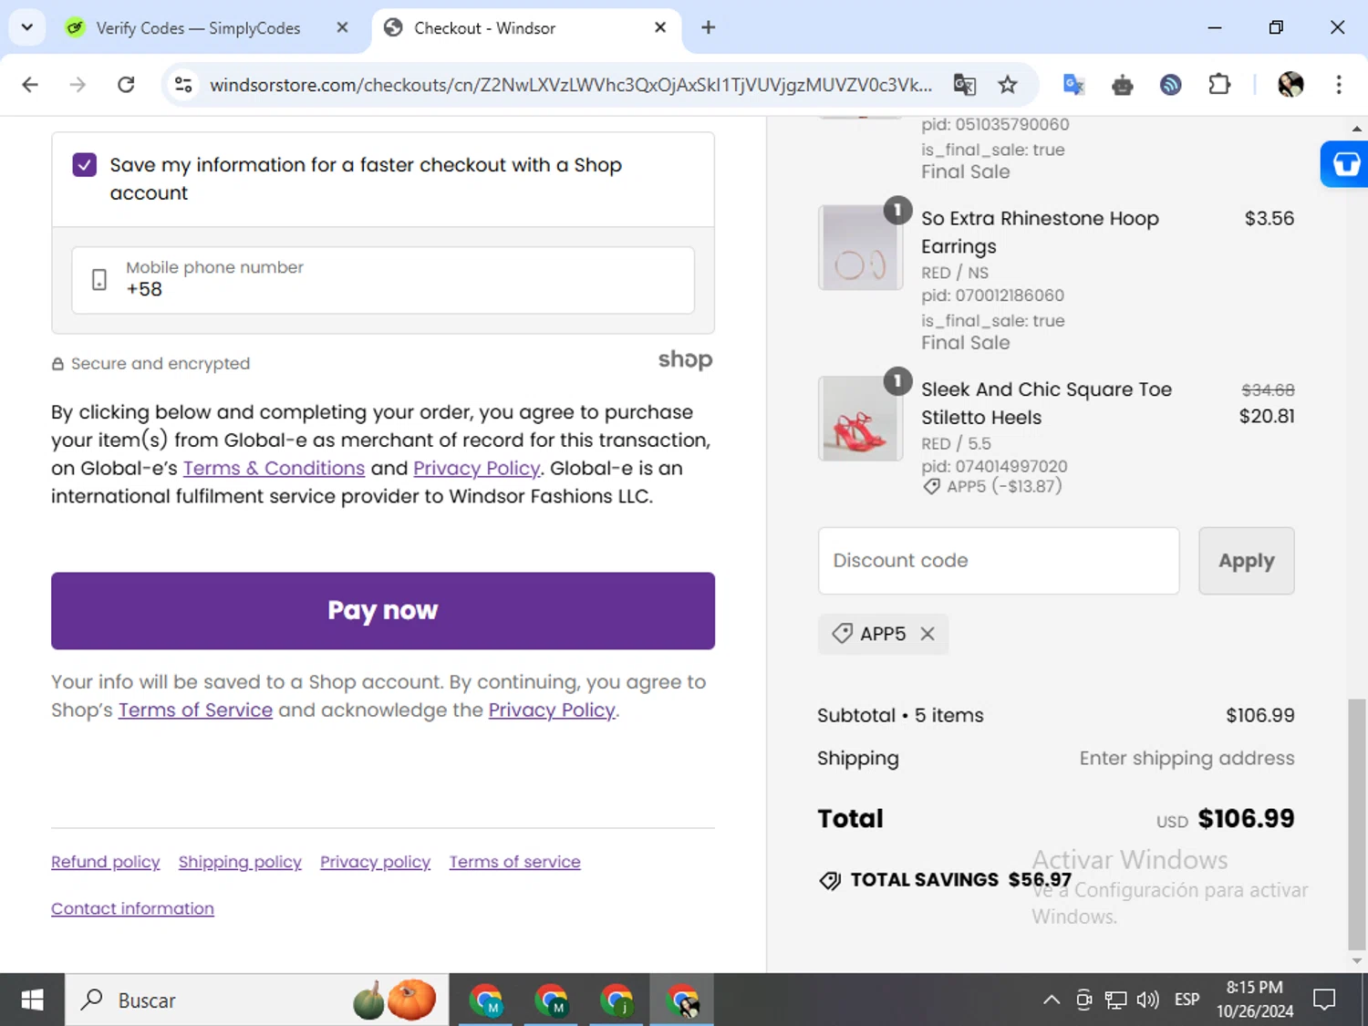Image resolution: width=1368 pixels, height=1026 pixels.
Task: Open a new browser tab
Action: [708, 27]
